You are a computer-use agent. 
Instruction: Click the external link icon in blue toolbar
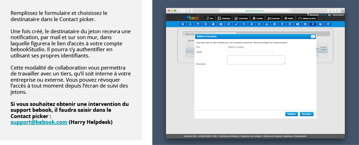coord(328,24)
